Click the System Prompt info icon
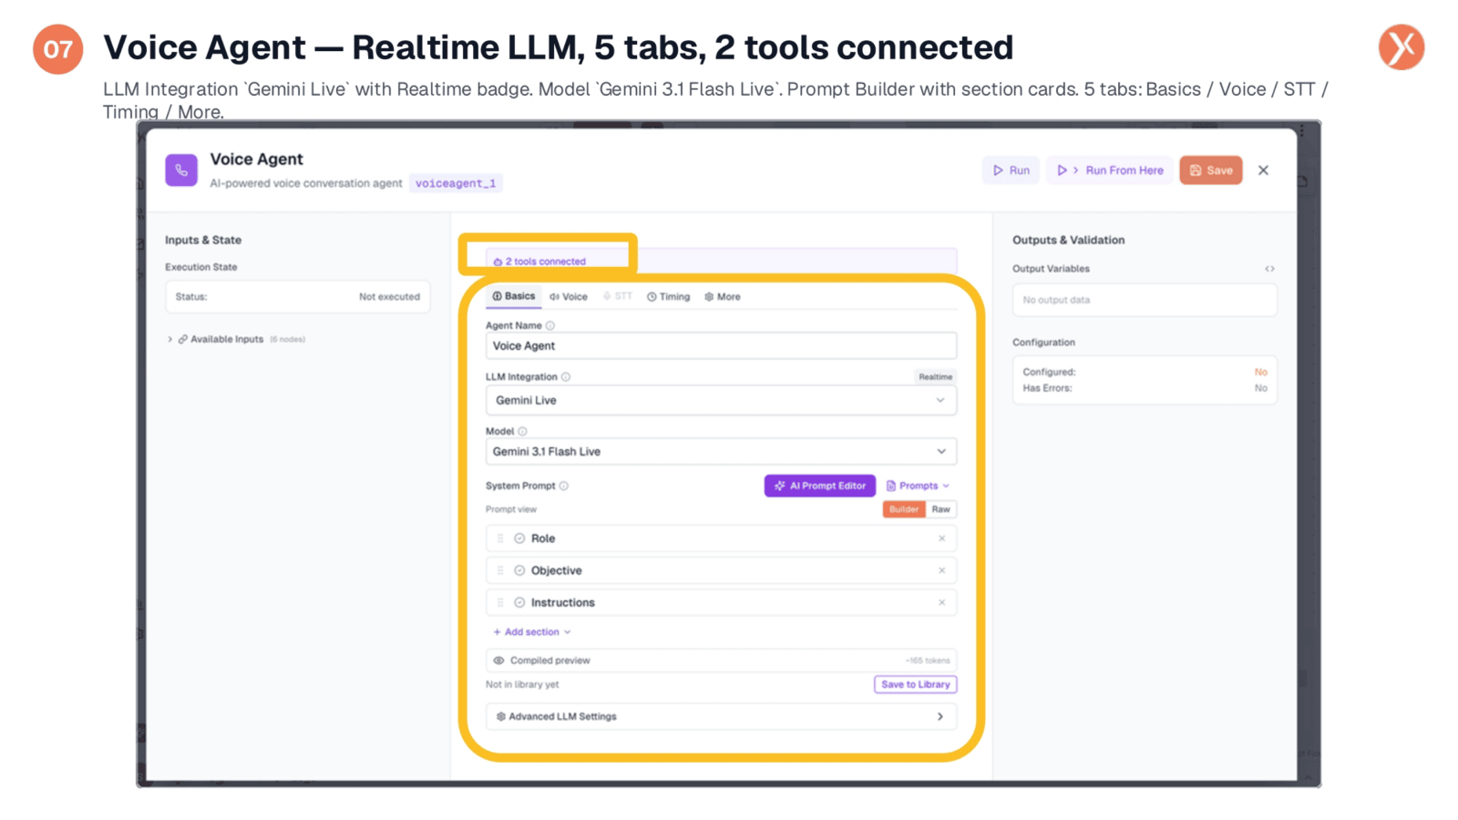Image resolution: width=1458 pixels, height=820 pixels. (564, 486)
